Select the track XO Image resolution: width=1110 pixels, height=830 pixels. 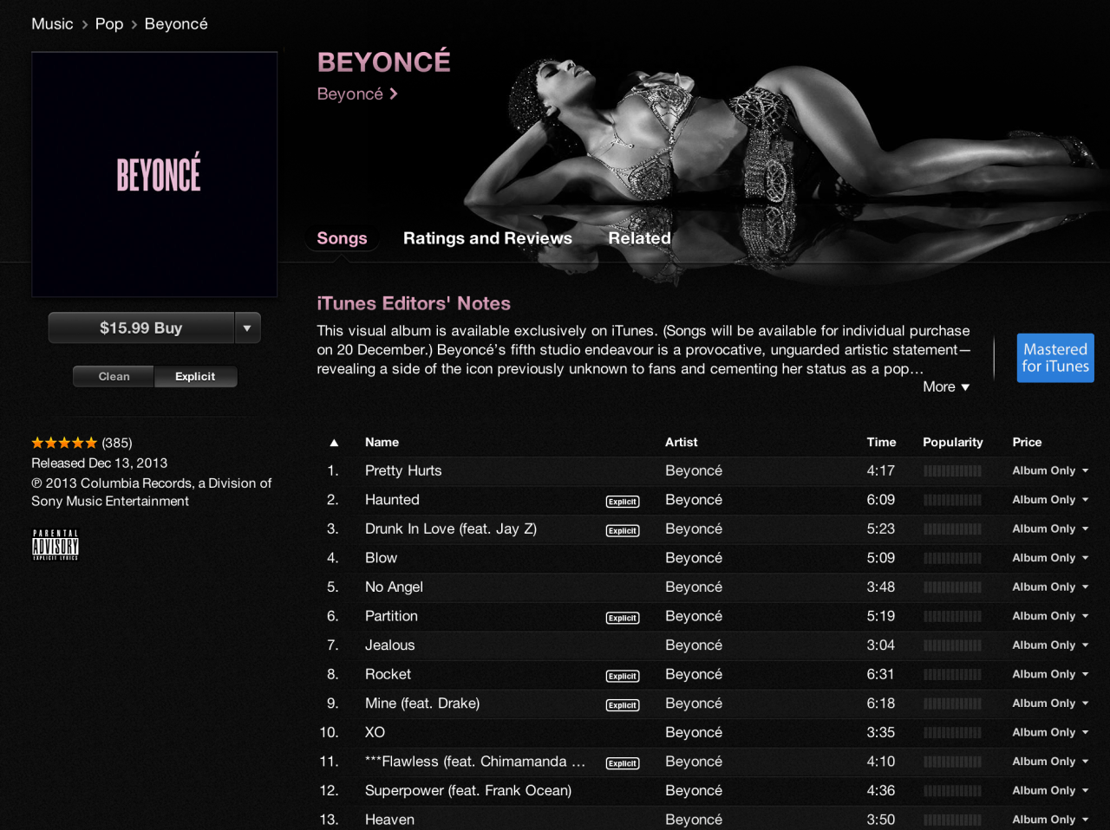coord(375,732)
